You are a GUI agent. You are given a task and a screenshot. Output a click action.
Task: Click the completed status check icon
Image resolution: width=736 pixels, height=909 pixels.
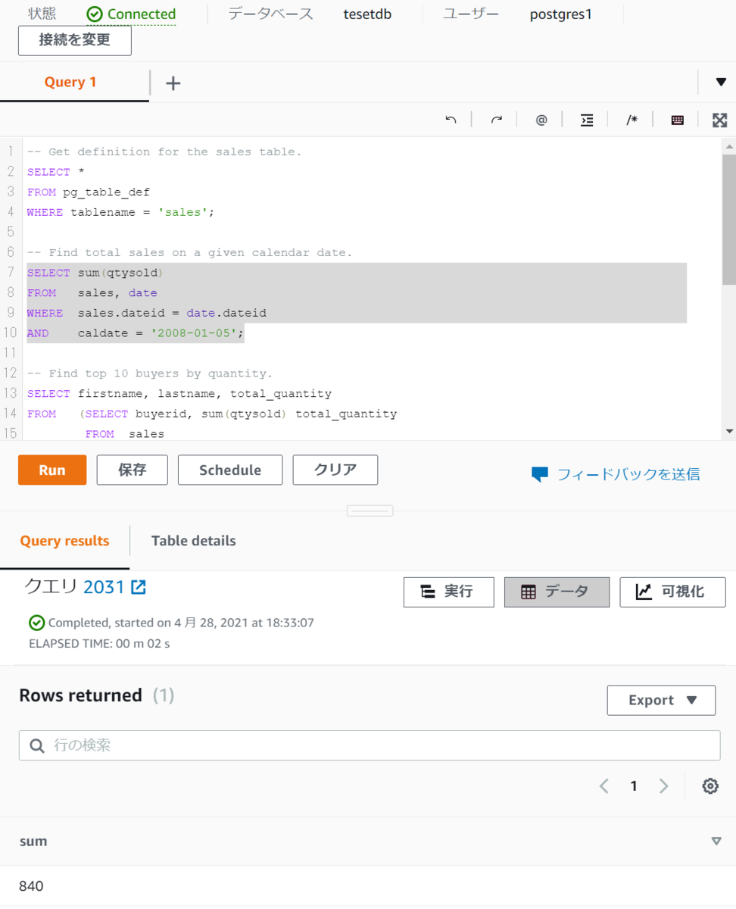pyautogui.click(x=36, y=623)
